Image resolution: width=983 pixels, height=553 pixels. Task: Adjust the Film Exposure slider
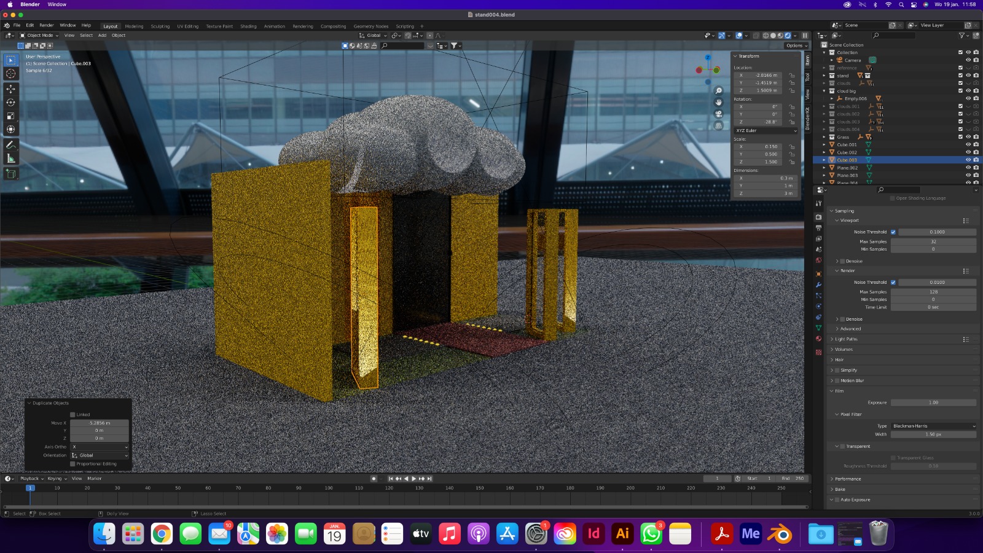click(x=933, y=403)
